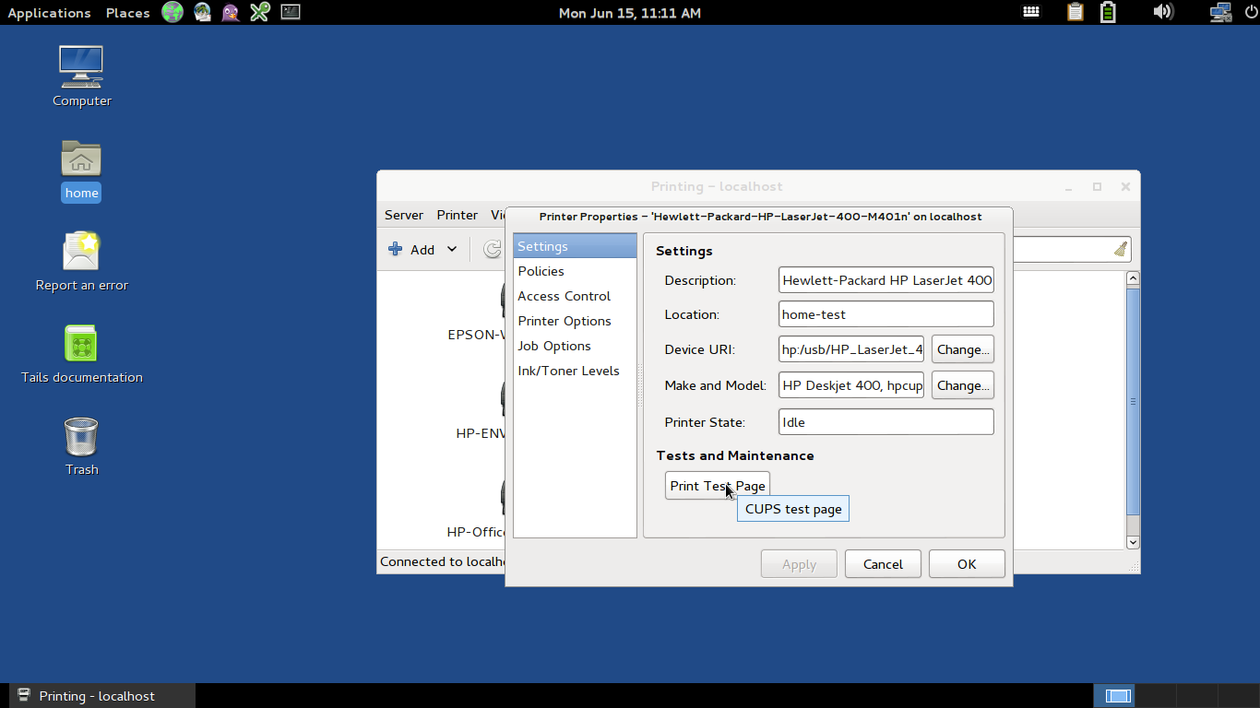
Task: Open the Server menu in Printing window
Action: click(x=404, y=215)
